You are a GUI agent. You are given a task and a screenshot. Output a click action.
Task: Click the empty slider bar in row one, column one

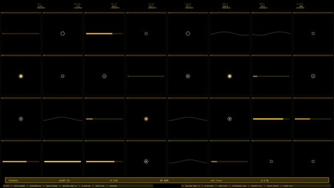pos(21,33)
